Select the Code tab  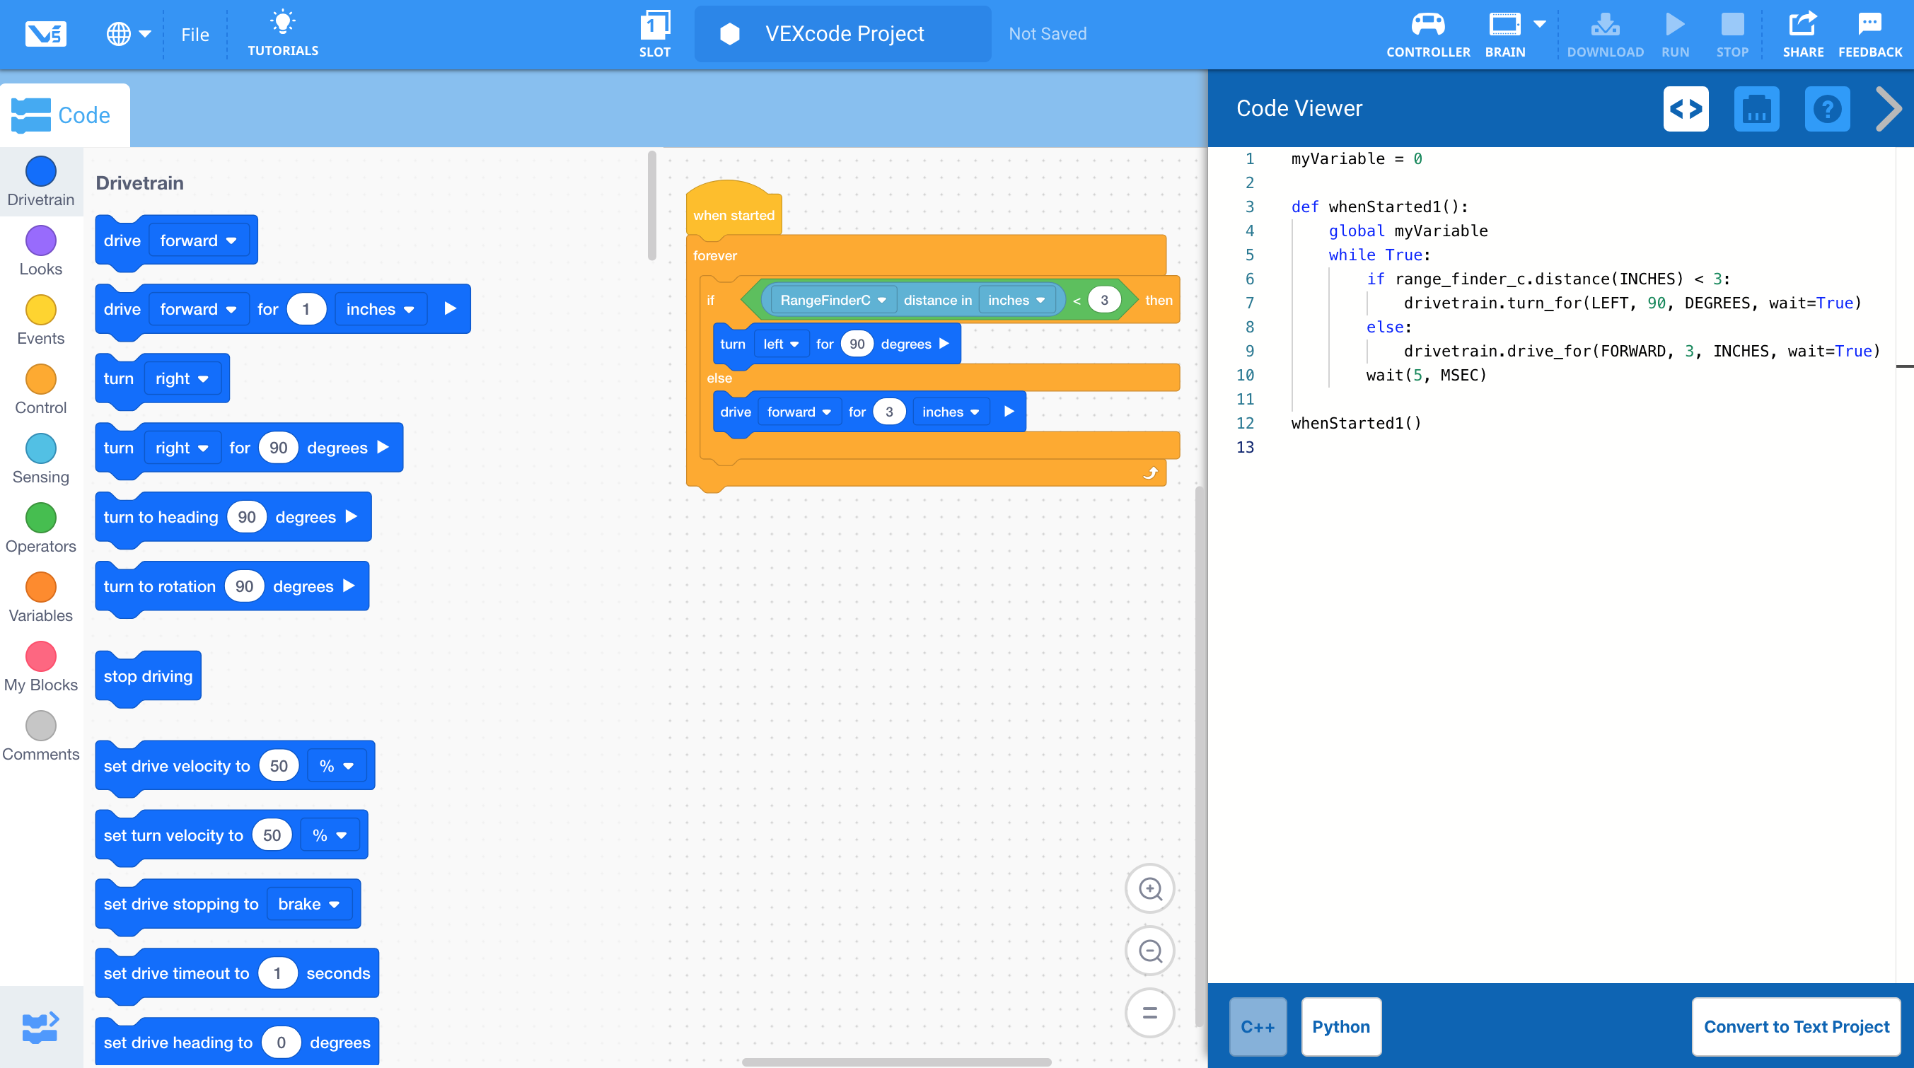point(64,115)
